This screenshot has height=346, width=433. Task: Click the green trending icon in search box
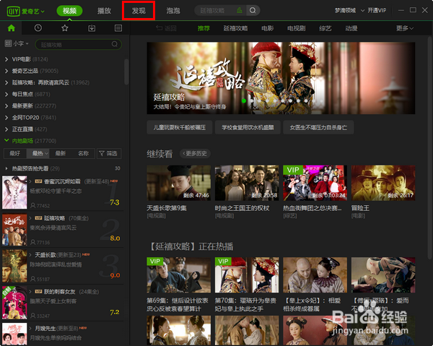(x=240, y=11)
